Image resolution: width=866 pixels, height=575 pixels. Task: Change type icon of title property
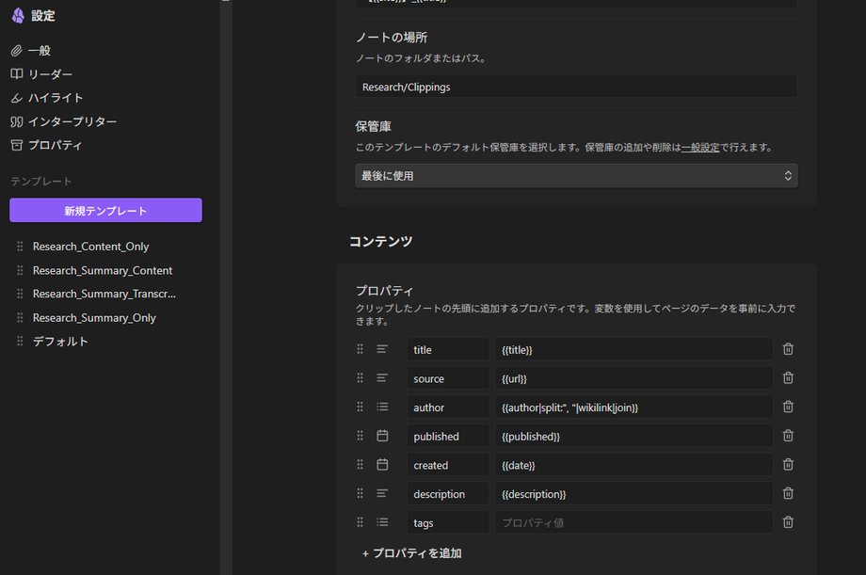[x=382, y=349]
